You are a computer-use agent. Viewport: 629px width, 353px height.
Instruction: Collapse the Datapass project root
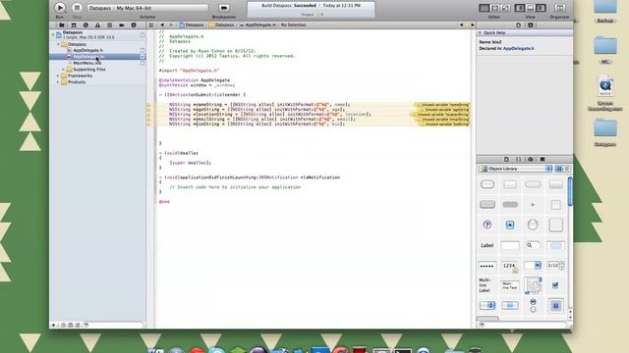click(x=53, y=34)
